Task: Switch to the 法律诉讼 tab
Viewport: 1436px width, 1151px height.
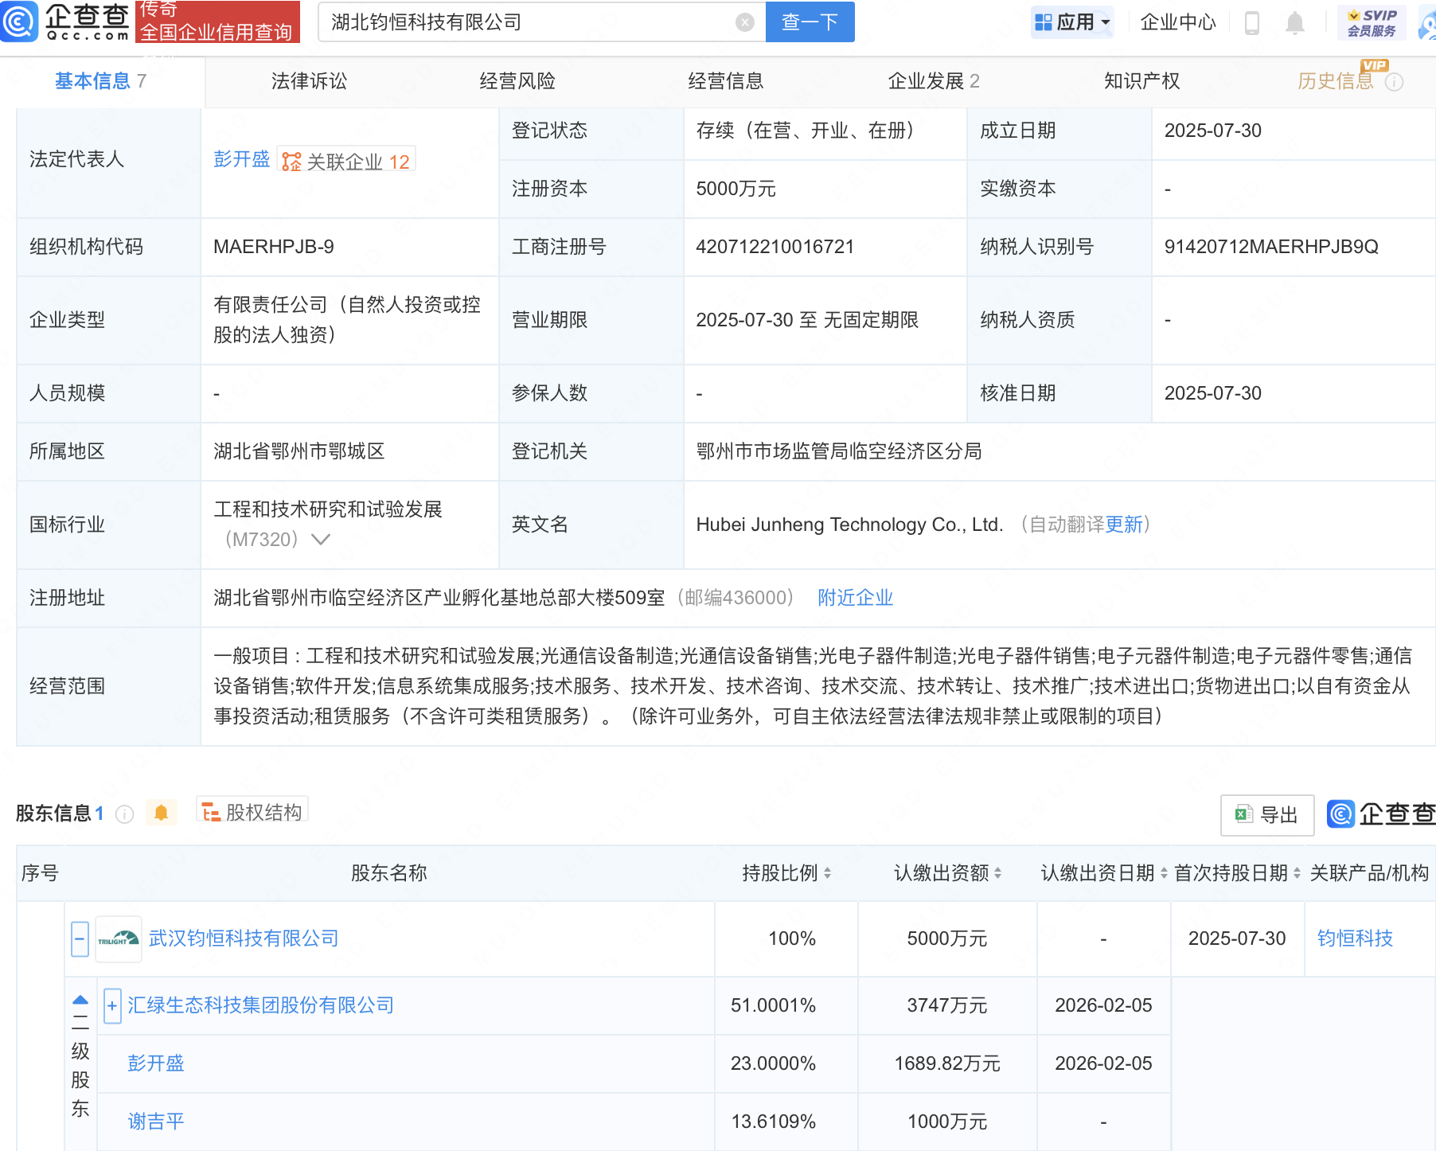Action: point(309,80)
